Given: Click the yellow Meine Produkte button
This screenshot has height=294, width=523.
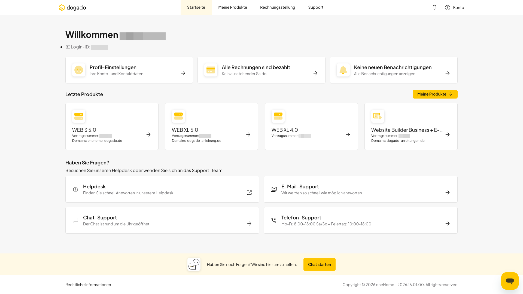Looking at the screenshot, I should coord(435,94).
